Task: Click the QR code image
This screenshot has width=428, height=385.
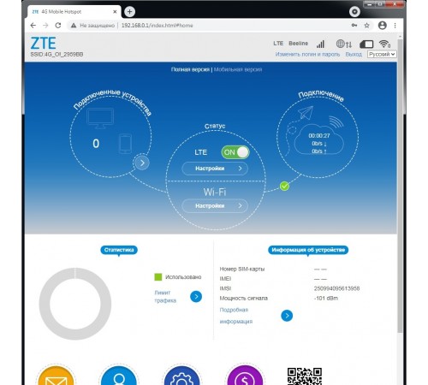Action: tap(305, 376)
